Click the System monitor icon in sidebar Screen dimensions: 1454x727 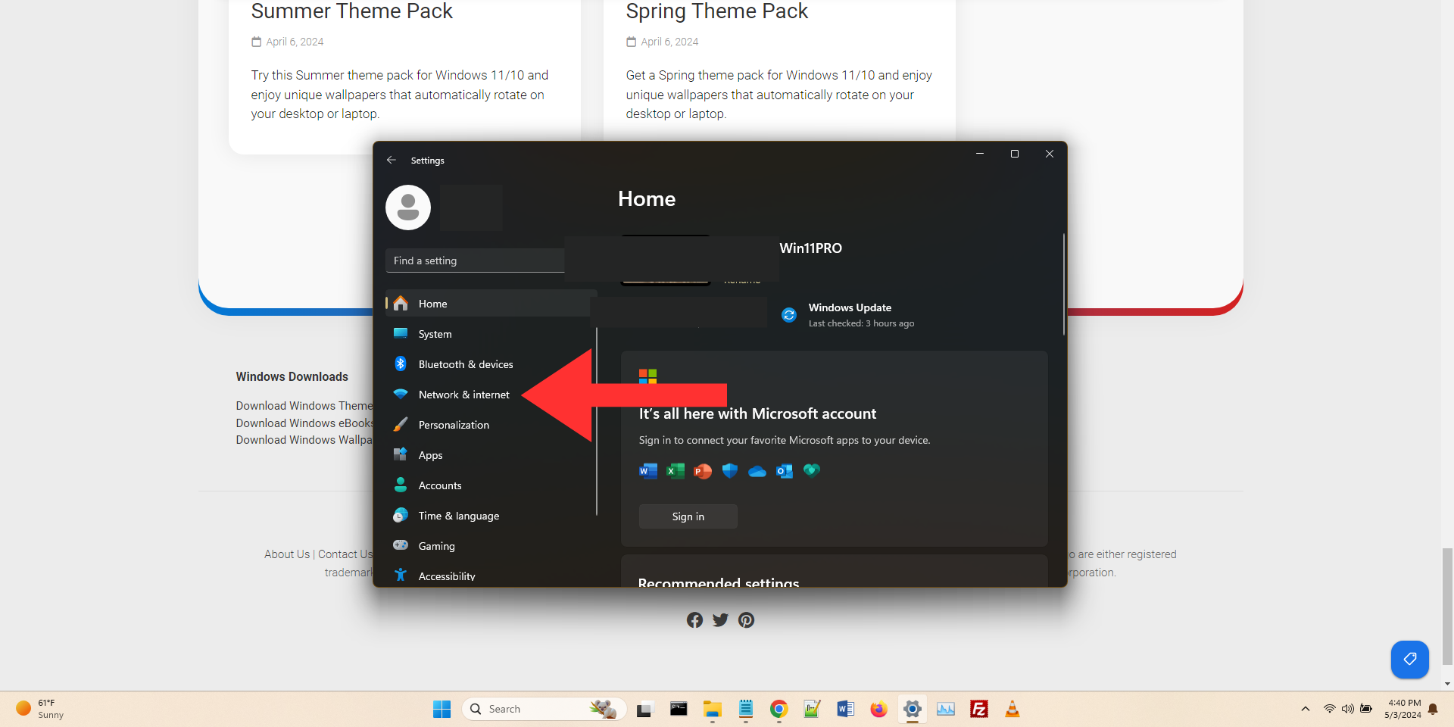401,333
